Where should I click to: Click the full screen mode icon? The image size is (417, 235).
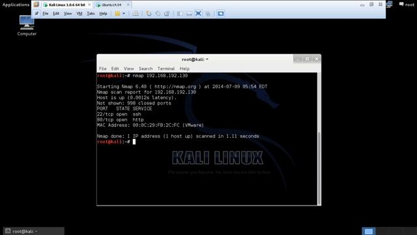pyautogui.click(x=198, y=13)
